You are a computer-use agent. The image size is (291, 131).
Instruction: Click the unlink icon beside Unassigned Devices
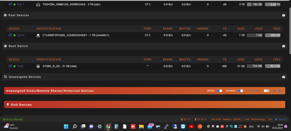[x=5, y=77]
